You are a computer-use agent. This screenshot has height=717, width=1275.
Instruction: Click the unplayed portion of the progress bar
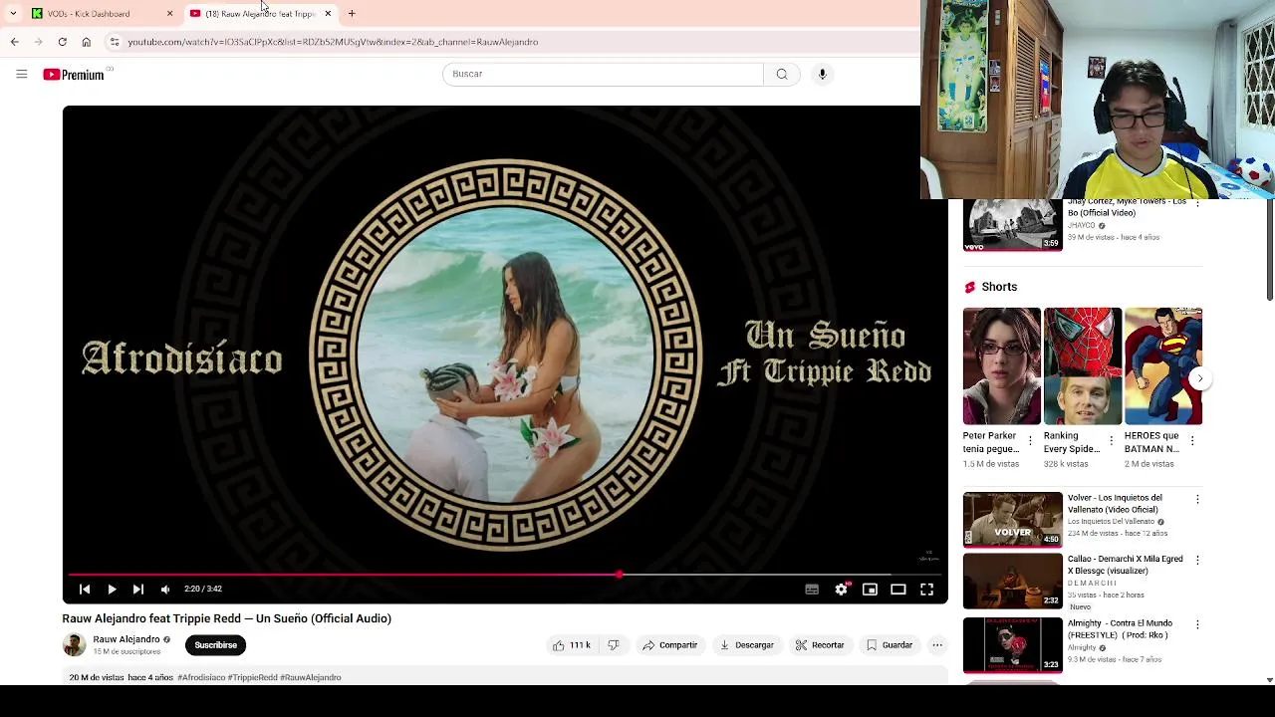[782, 575]
